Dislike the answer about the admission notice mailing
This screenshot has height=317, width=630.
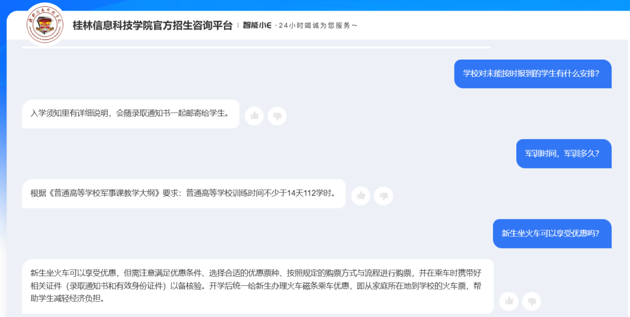click(x=277, y=116)
